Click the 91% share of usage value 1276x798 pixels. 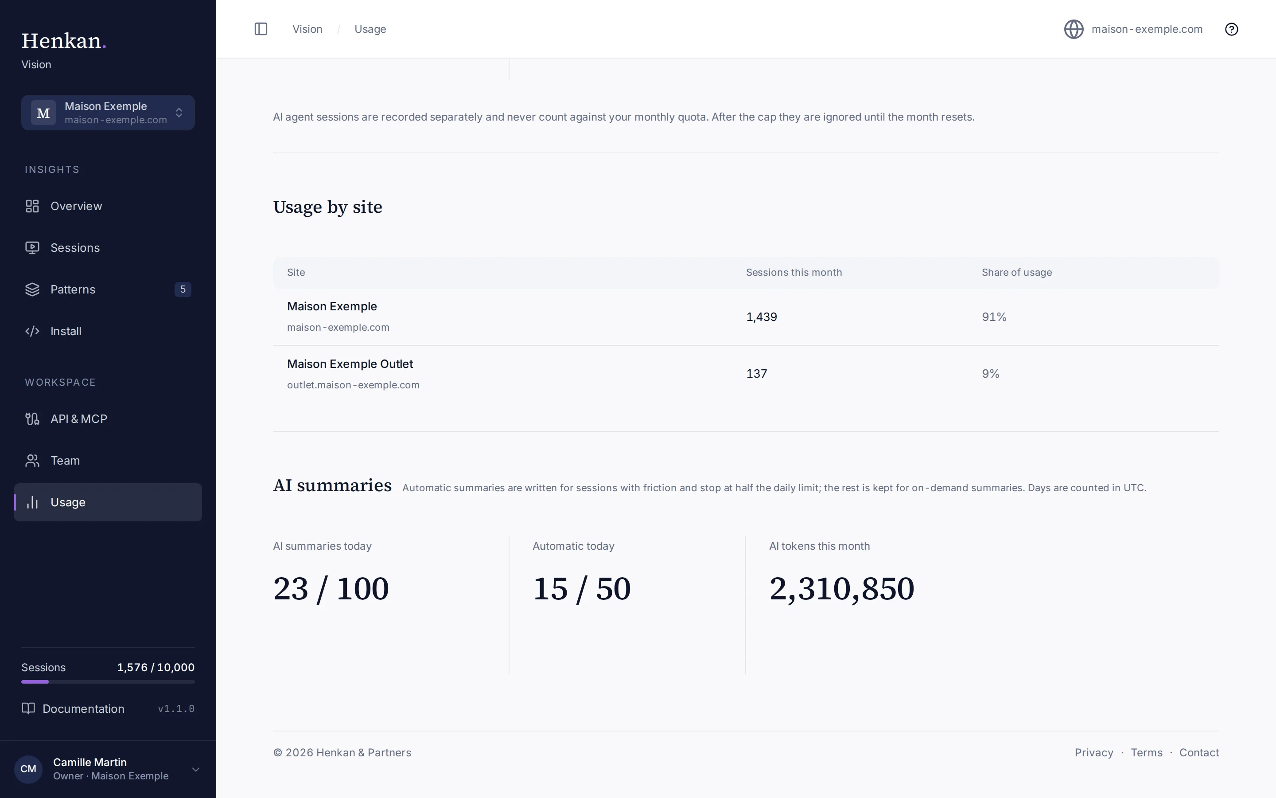pos(994,317)
